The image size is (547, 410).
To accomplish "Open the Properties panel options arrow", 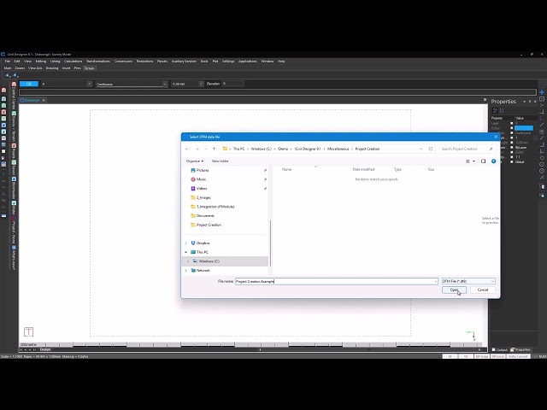I will pyautogui.click(x=524, y=102).
